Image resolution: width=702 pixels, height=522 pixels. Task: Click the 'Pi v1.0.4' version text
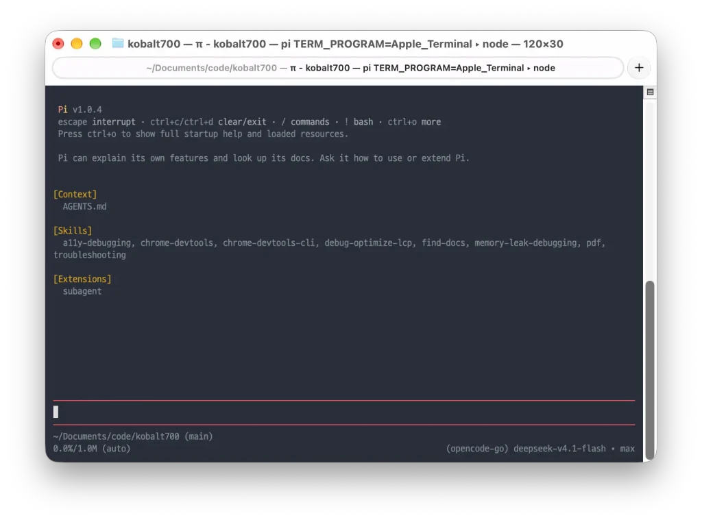80,110
